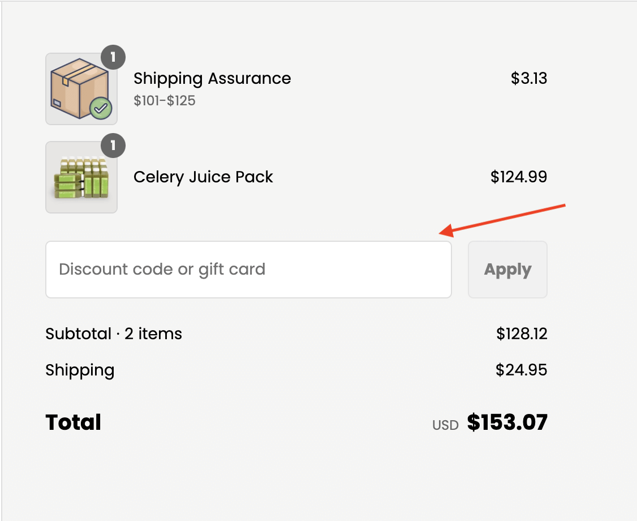The image size is (637, 521).
Task: Click the Shipping Assurance package thumbnail
Action: [81, 88]
